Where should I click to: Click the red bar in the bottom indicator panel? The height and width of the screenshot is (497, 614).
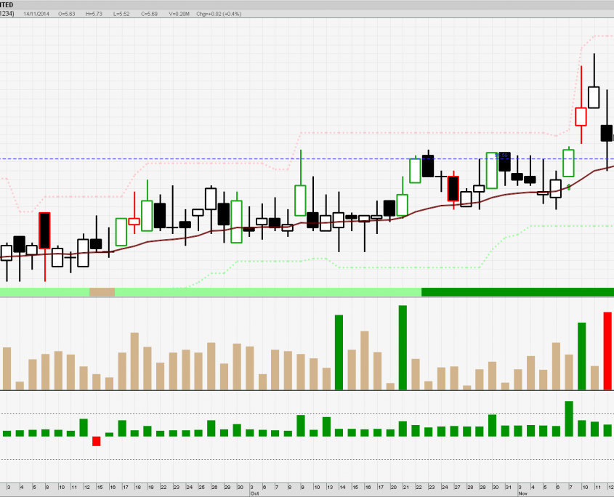tap(96, 441)
